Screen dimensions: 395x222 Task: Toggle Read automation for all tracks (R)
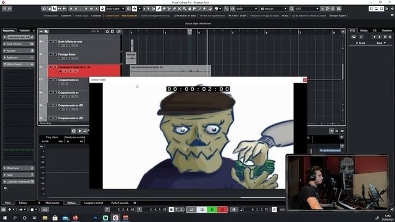click(86, 9)
